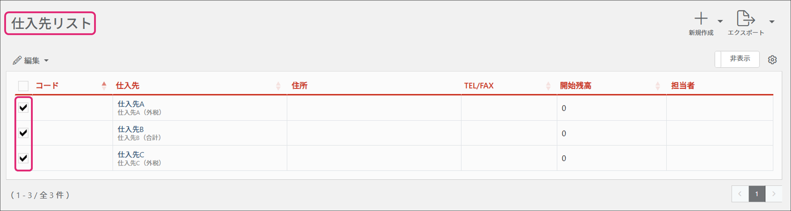791x211 pixels.
Task: Click the エクスポート export icon
Action: [x=746, y=19]
